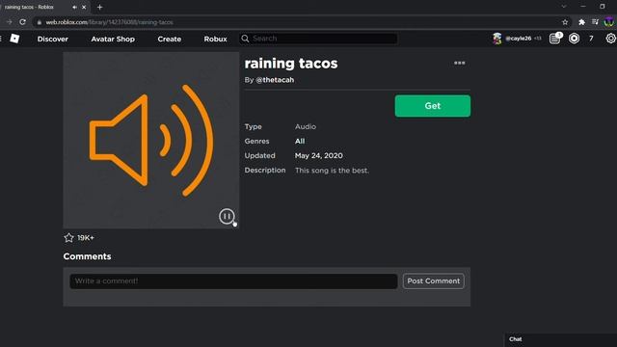
Task: Click the 19K+ favorites count
Action: pos(86,238)
